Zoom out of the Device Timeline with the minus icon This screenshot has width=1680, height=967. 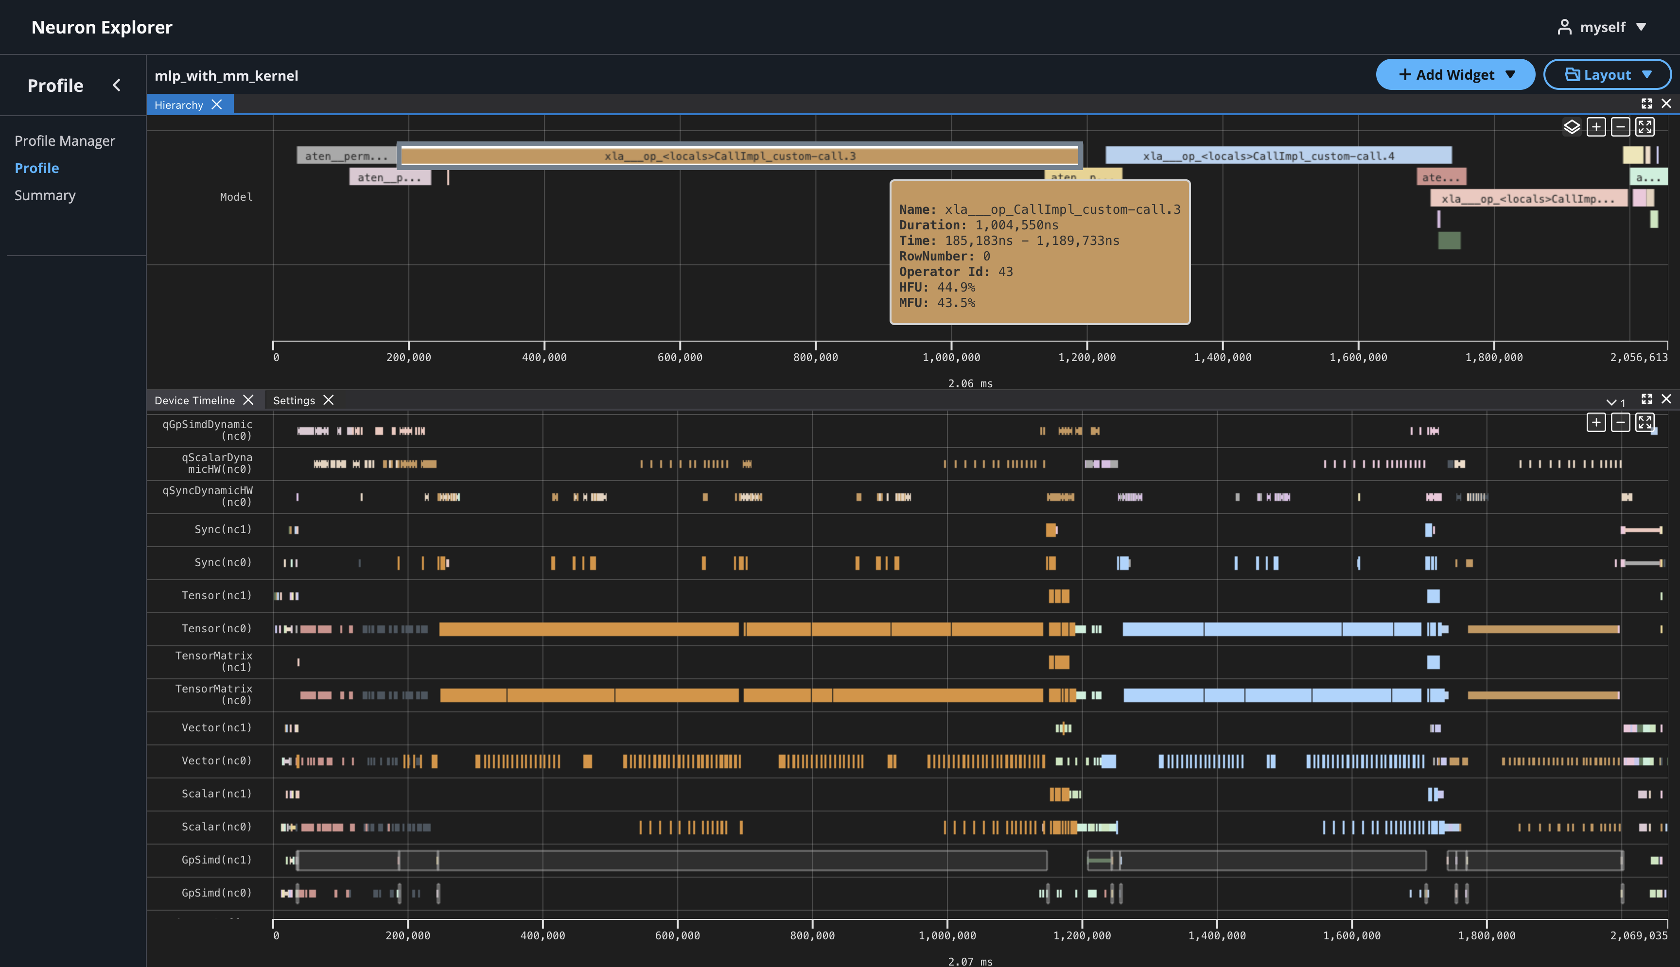[x=1620, y=422]
